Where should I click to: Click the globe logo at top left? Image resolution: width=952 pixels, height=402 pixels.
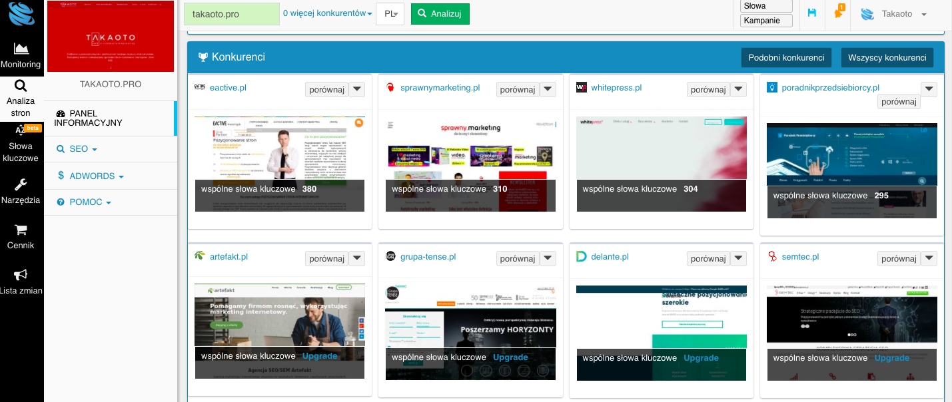click(21, 13)
